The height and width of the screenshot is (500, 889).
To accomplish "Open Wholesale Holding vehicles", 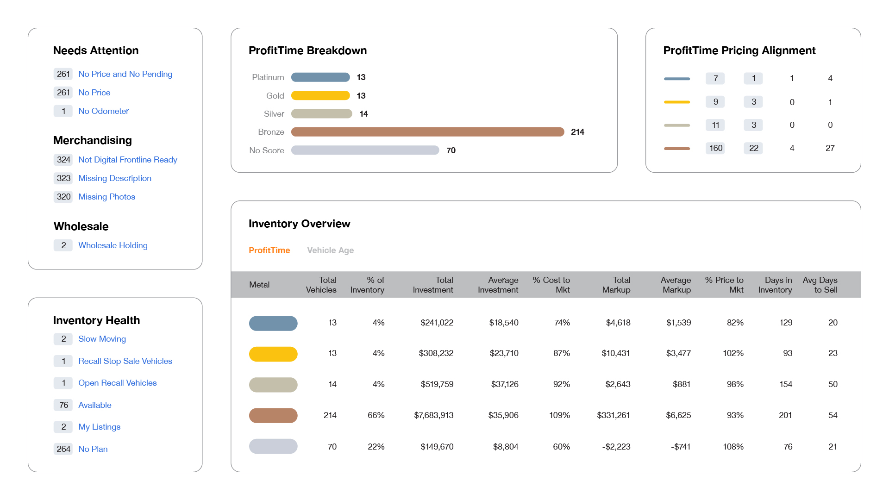I will (x=113, y=245).
